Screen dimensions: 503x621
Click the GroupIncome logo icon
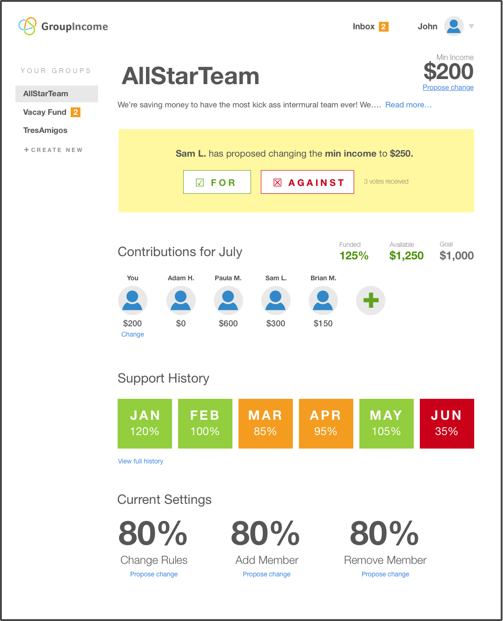[27, 26]
